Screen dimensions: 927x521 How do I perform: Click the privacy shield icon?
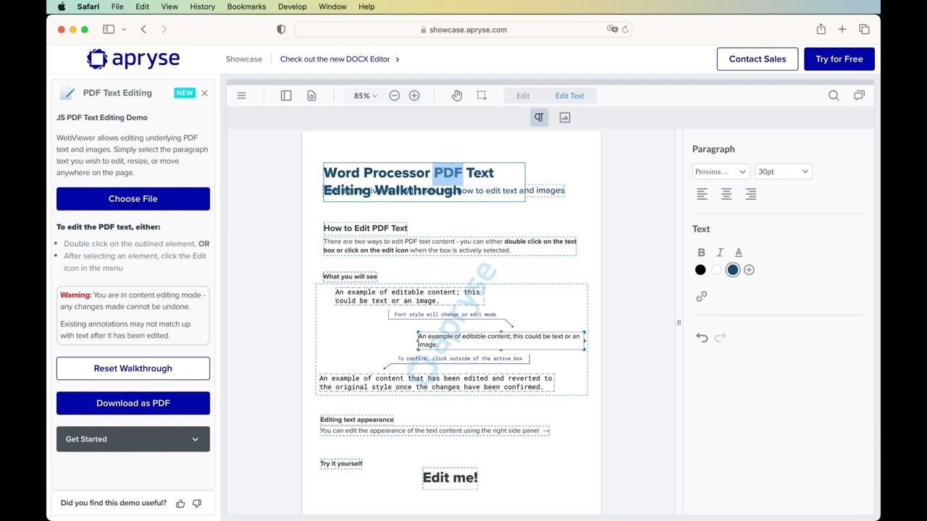281,30
